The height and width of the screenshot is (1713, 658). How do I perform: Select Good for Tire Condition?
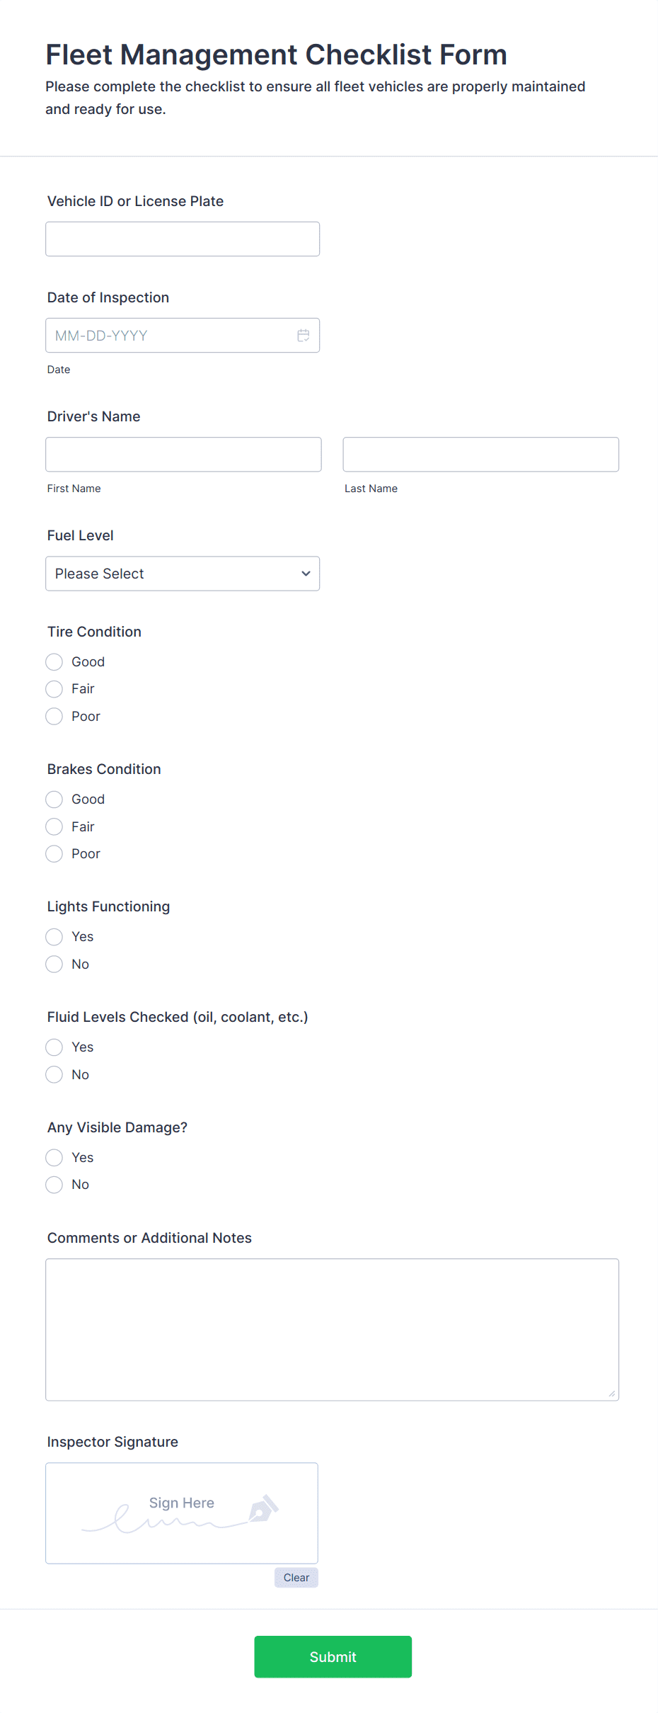point(54,661)
